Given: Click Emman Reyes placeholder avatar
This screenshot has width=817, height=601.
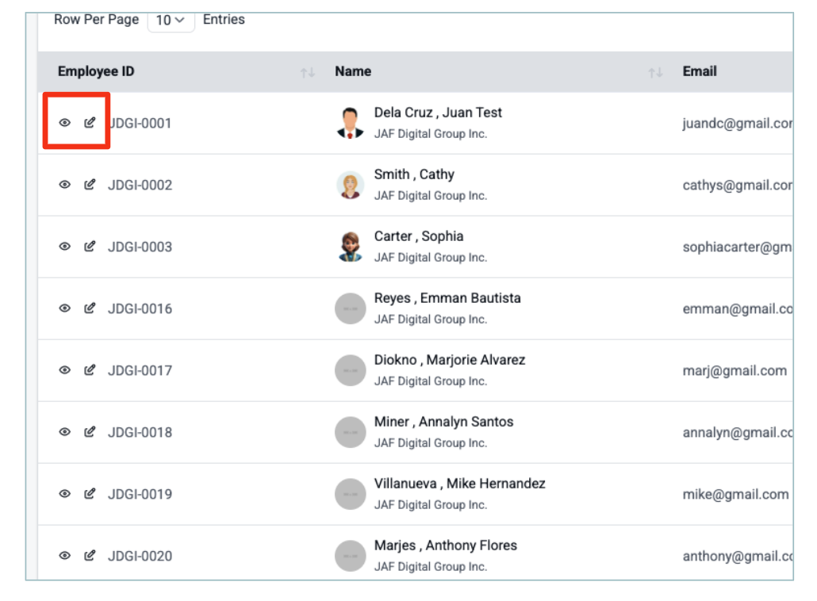Looking at the screenshot, I should (x=350, y=309).
